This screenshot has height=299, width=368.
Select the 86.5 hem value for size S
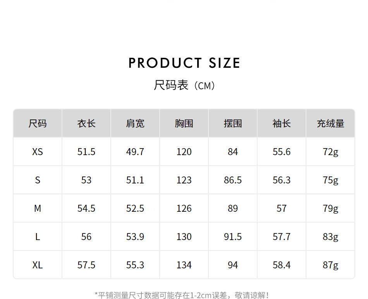click(x=233, y=180)
